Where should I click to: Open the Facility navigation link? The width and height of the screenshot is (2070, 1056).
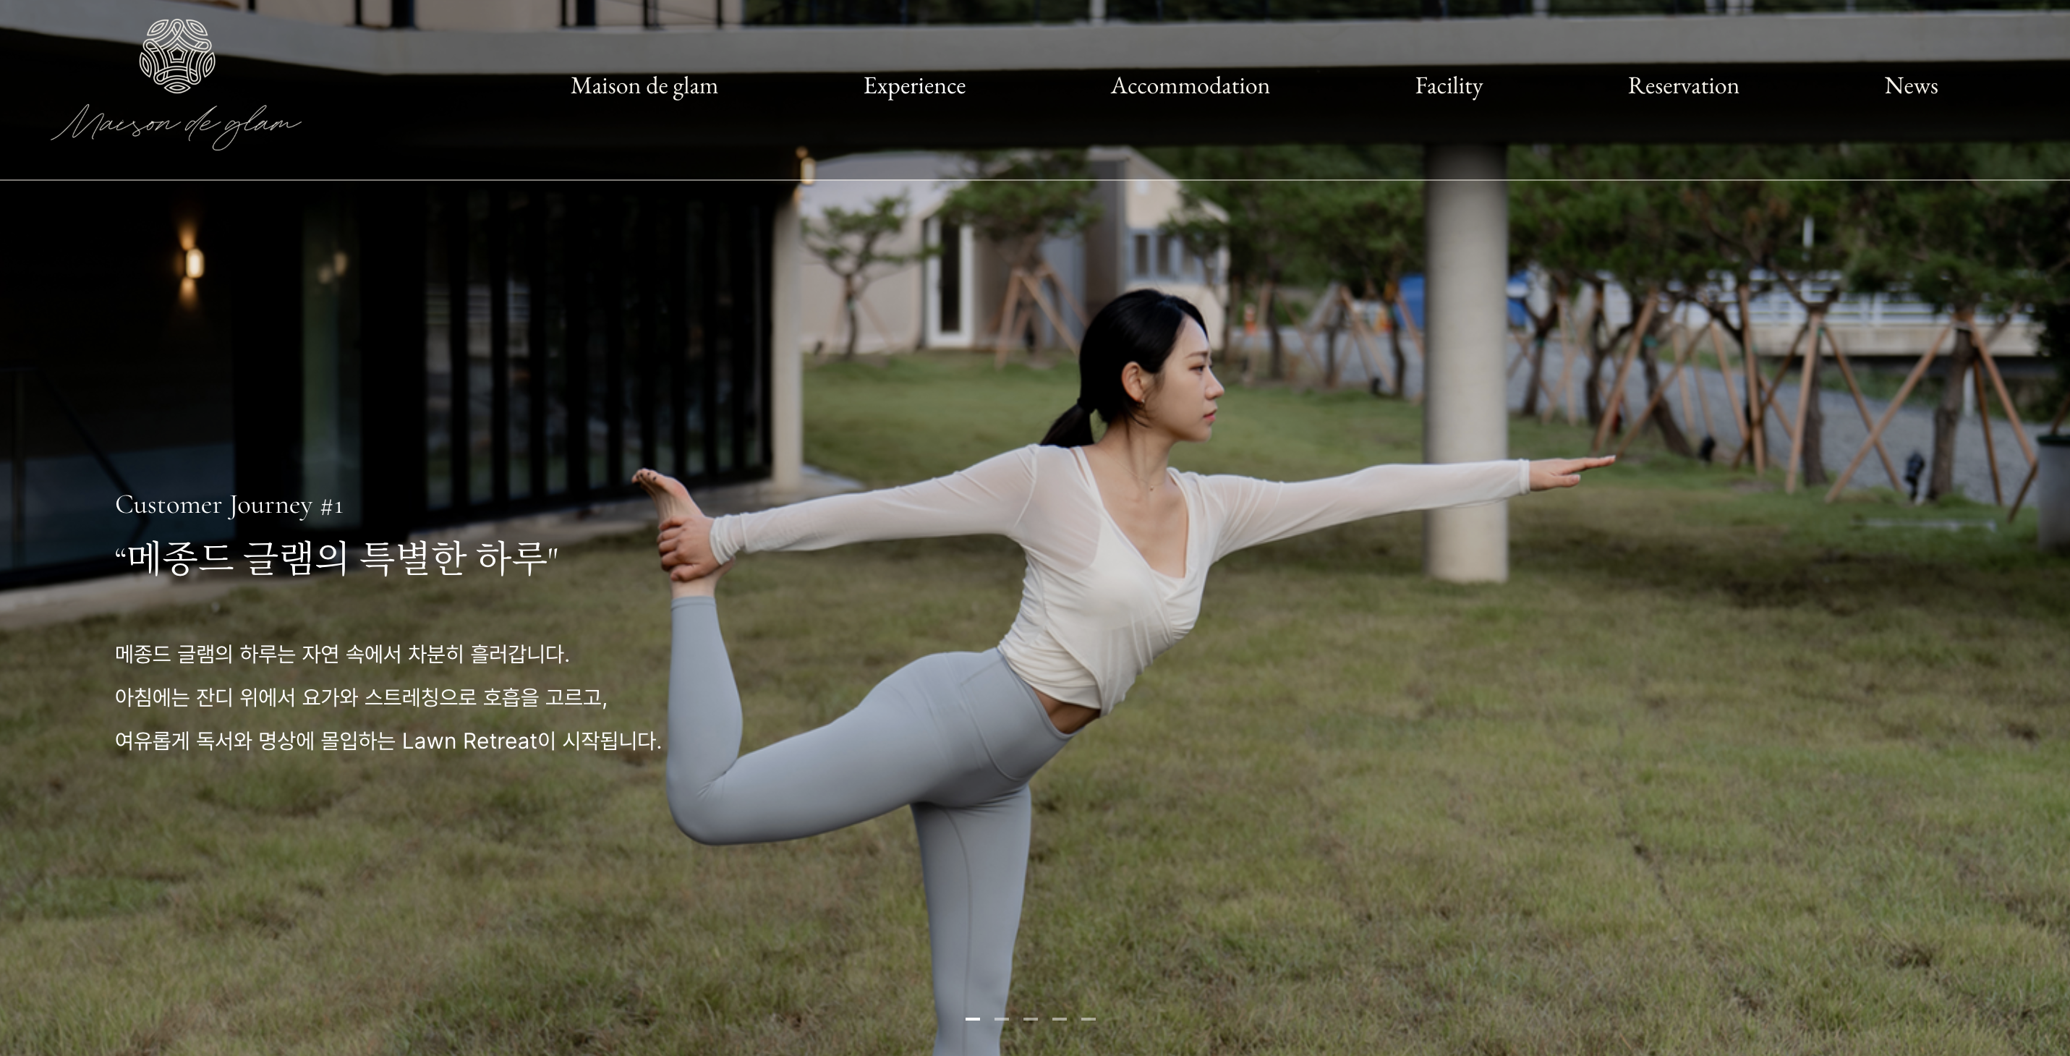[1448, 86]
